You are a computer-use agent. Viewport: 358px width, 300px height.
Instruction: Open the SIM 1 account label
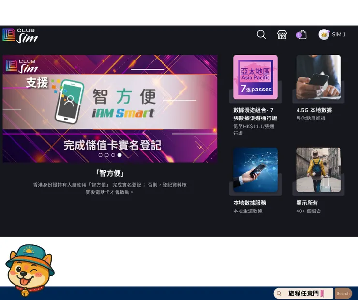point(339,34)
